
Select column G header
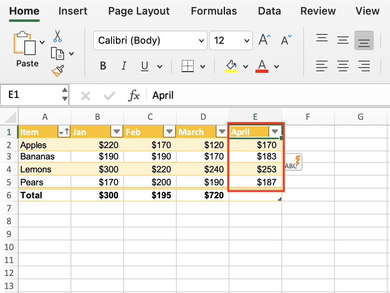360,117
